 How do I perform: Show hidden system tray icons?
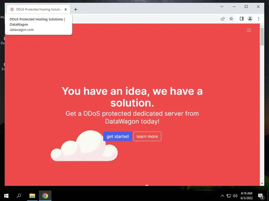point(222,196)
